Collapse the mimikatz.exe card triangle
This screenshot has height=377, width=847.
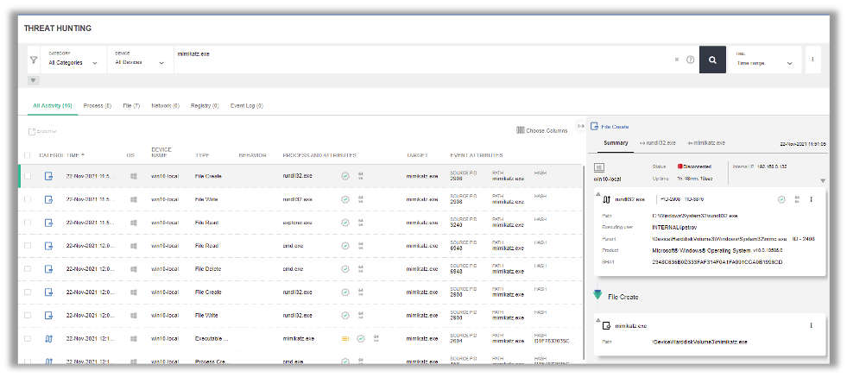598,320
